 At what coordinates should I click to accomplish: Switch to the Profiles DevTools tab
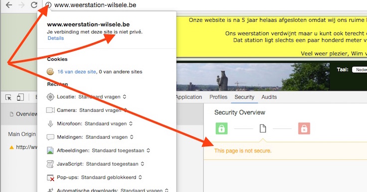point(218,97)
